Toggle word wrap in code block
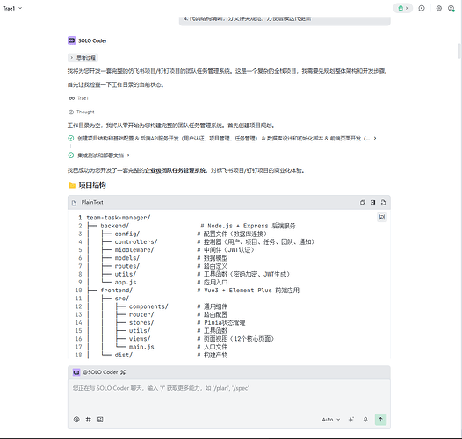Viewport: 462px width, 439px height. pyautogui.click(x=382, y=218)
